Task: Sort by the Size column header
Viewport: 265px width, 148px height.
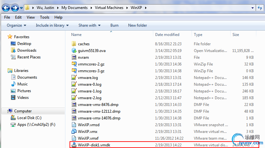Action: 236,35
